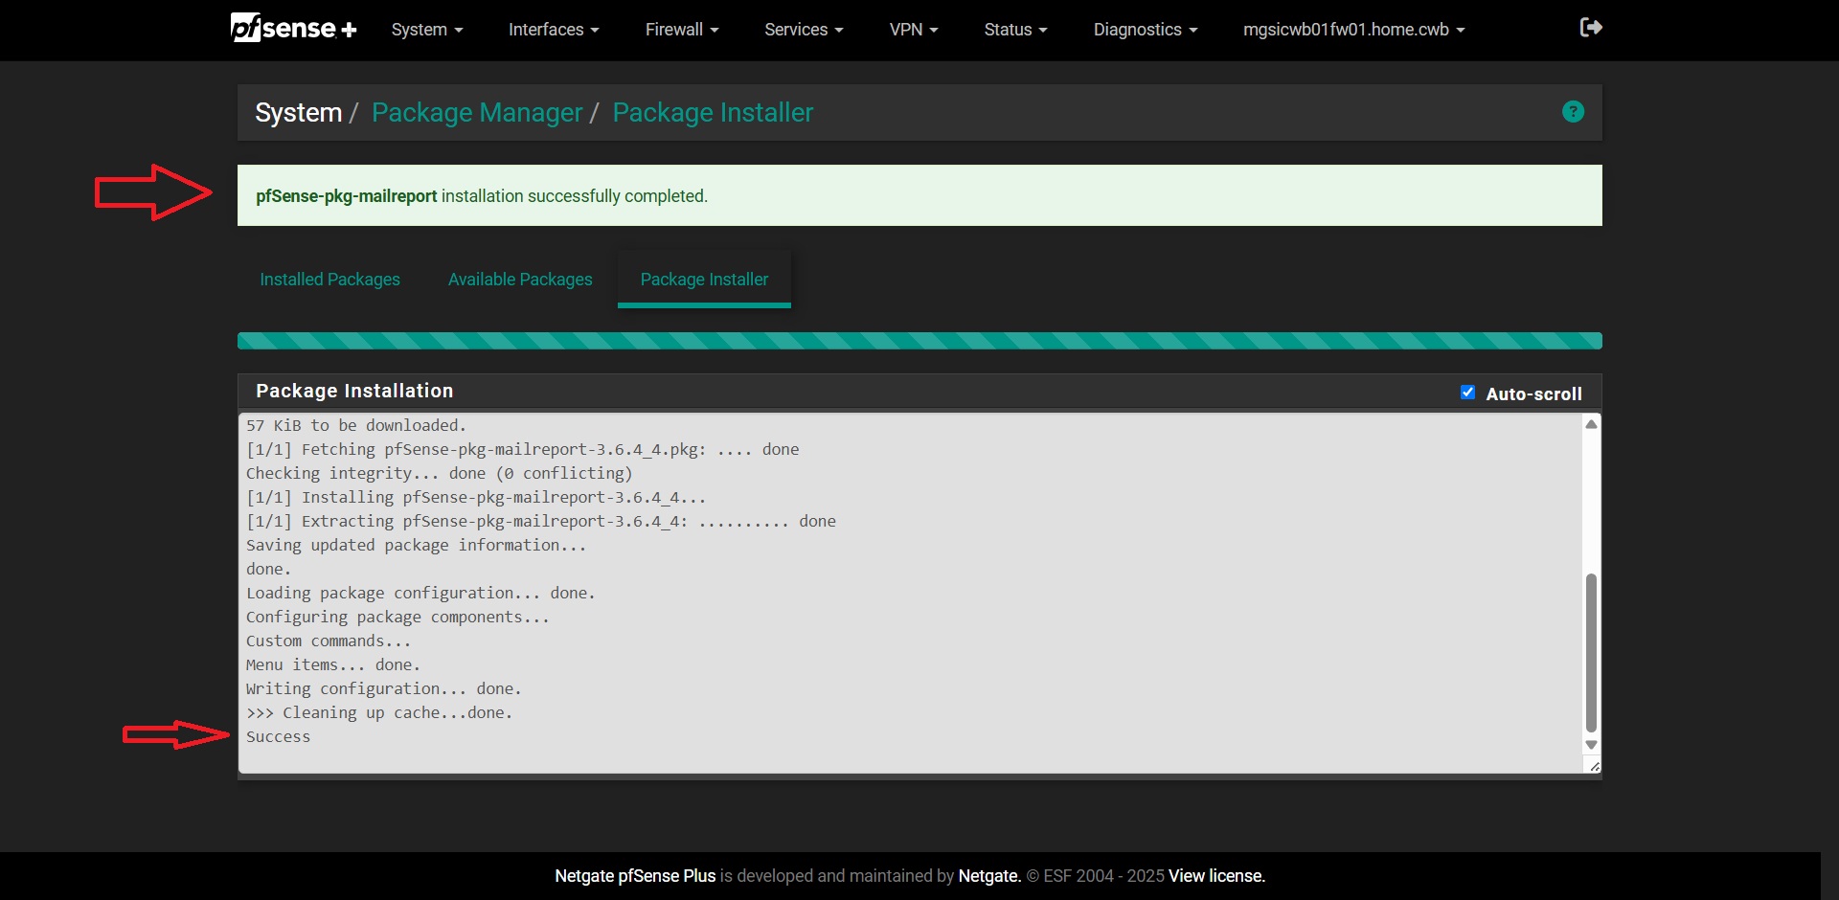
Task: Click the '[1/1] Extracting pfSense-pkg-mailreport' log line
Action: click(x=541, y=522)
